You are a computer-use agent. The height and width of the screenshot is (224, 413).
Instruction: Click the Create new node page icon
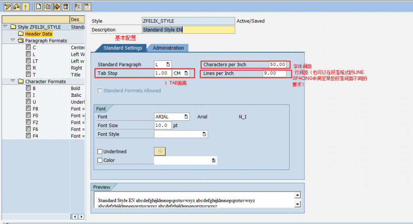[x=38, y=6]
